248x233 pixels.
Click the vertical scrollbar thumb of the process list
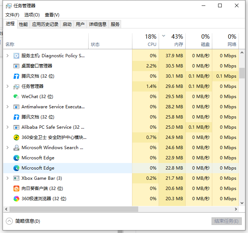(242, 73)
